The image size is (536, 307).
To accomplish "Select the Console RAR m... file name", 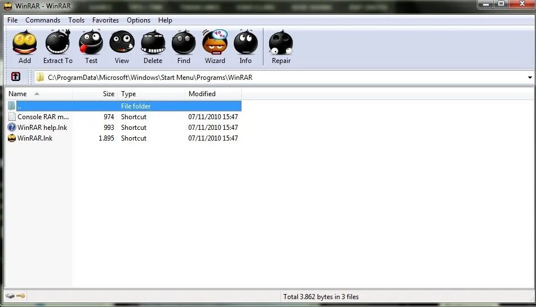I will tap(43, 117).
